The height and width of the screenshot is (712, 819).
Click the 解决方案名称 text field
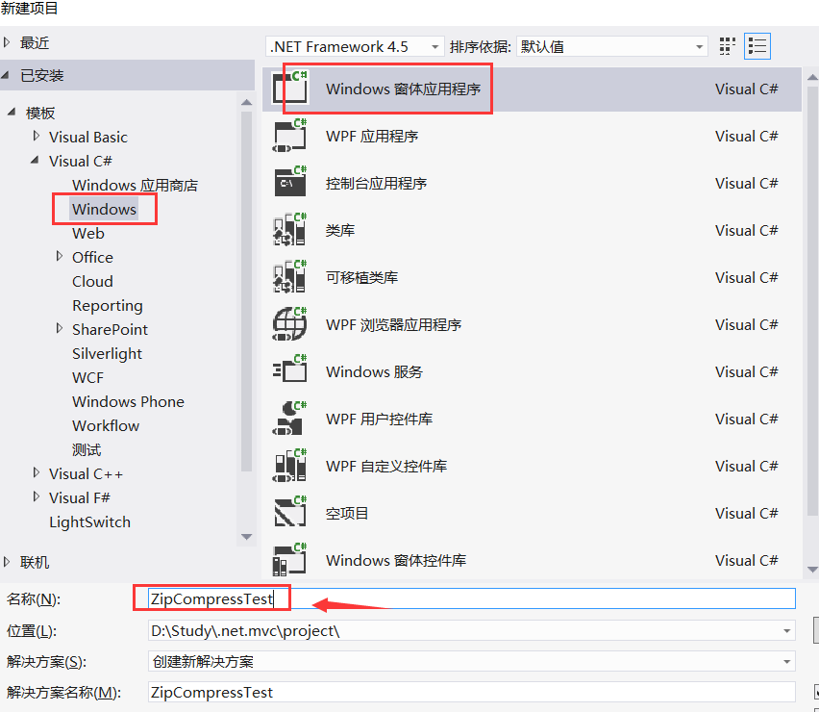point(471,693)
